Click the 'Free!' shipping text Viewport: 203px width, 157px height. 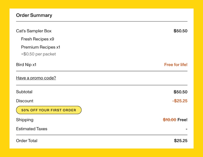[x=183, y=120]
